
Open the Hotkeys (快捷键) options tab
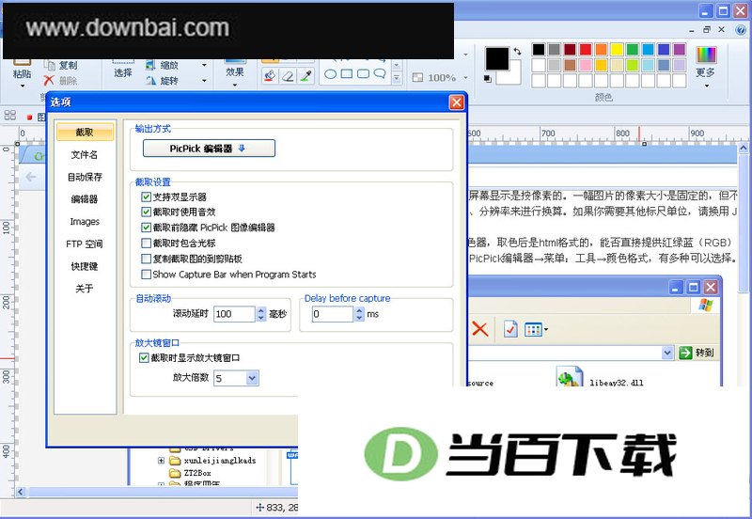click(x=85, y=266)
